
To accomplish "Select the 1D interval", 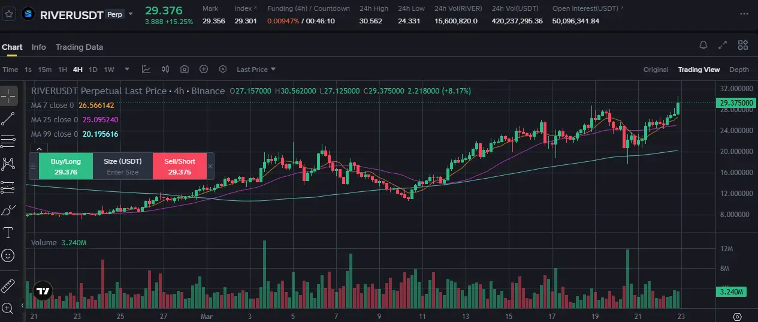I will [x=93, y=70].
